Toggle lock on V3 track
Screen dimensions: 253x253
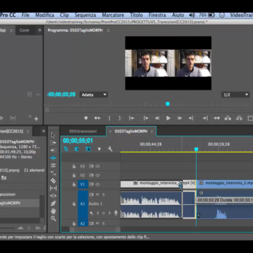[74, 166]
